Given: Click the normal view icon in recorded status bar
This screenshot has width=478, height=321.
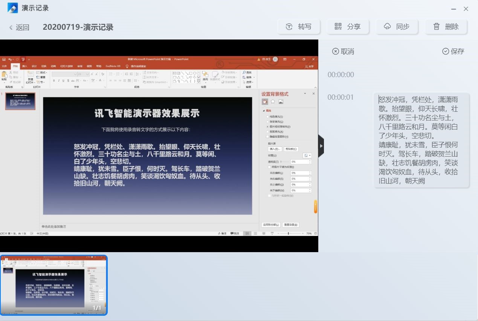Looking at the screenshot, I should pos(247,233).
